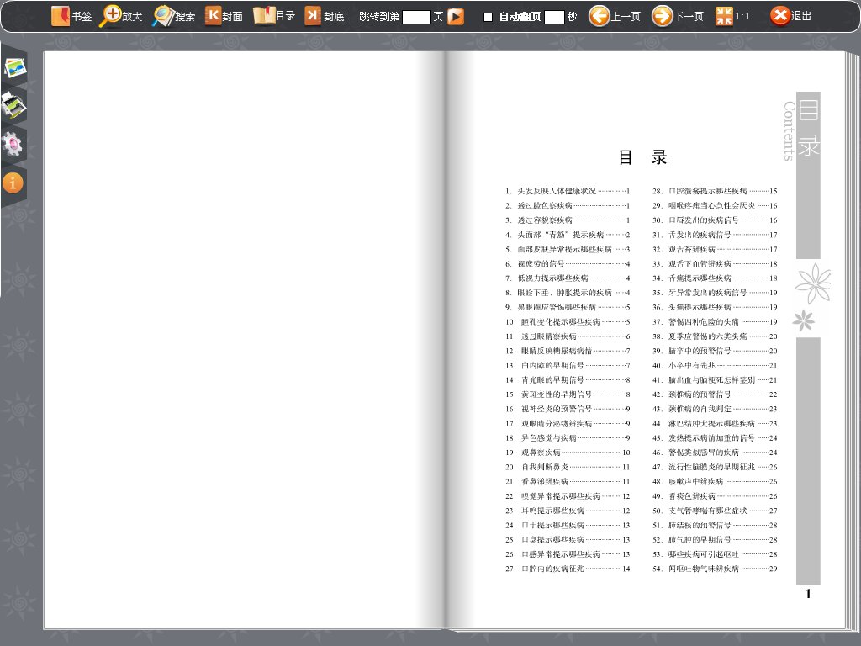Click the 1:1 actual size icon
The image size is (861, 646).
(733, 17)
